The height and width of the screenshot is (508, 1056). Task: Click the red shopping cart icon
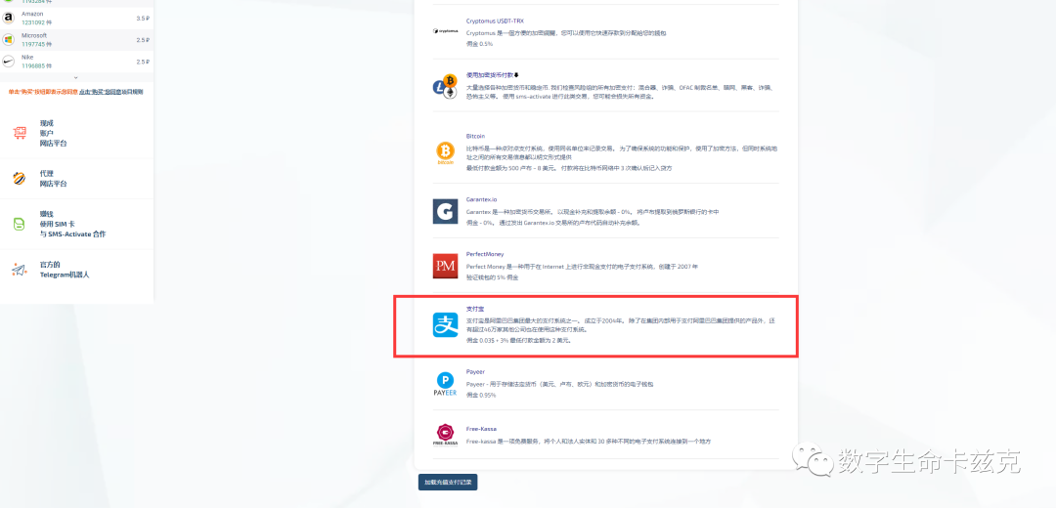point(20,133)
